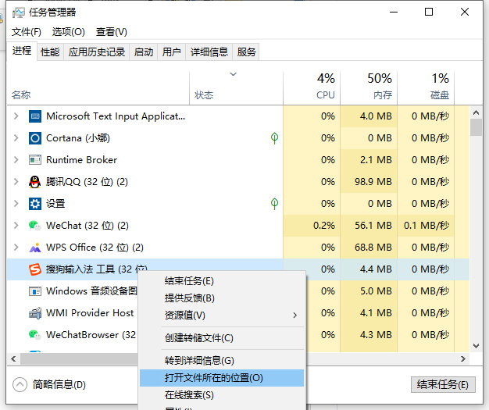This screenshot has width=489, height=410.
Task: Switch to the 性能 tab
Action: (x=50, y=52)
